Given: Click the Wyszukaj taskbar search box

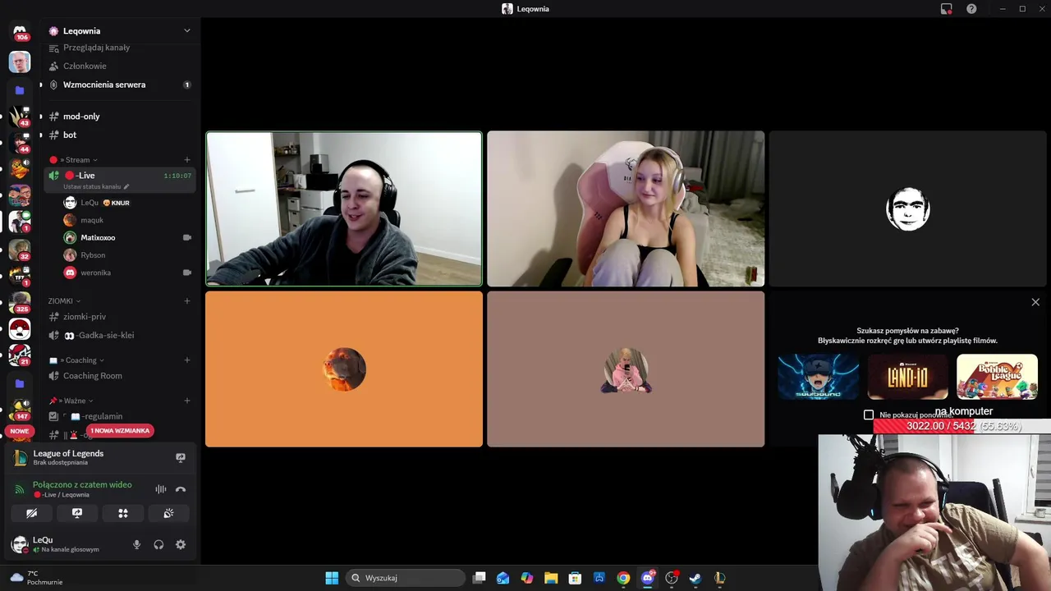Looking at the screenshot, I should 406,578.
